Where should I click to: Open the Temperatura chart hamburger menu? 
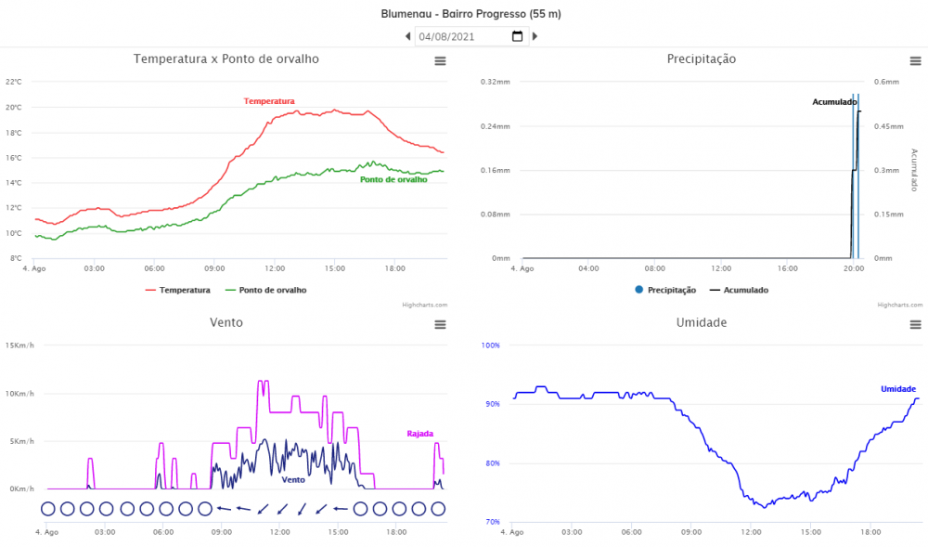coord(440,60)
